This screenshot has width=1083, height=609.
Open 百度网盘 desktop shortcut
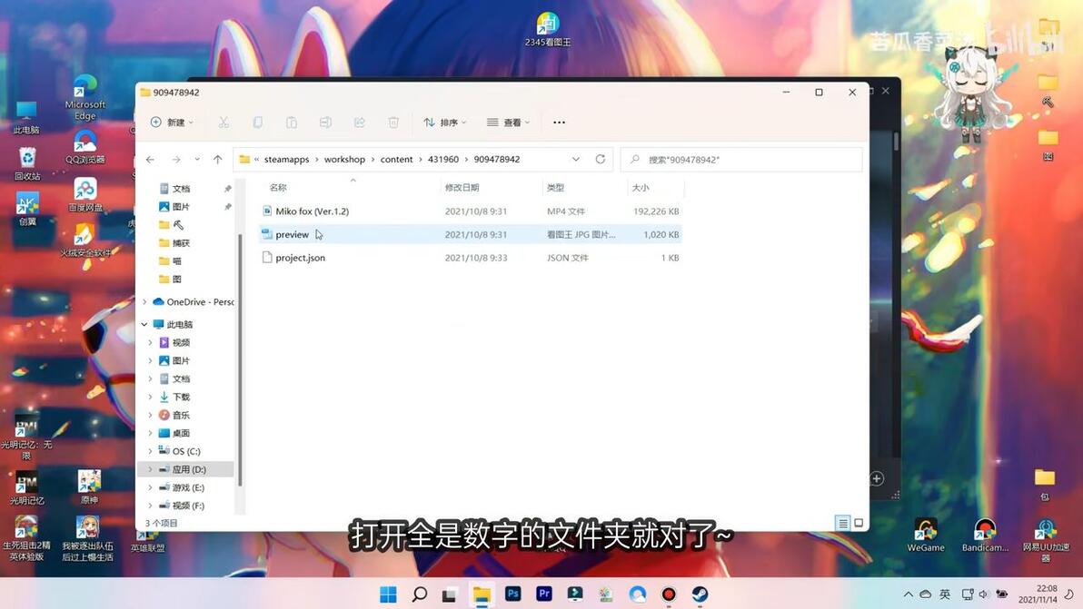(85, 195)
